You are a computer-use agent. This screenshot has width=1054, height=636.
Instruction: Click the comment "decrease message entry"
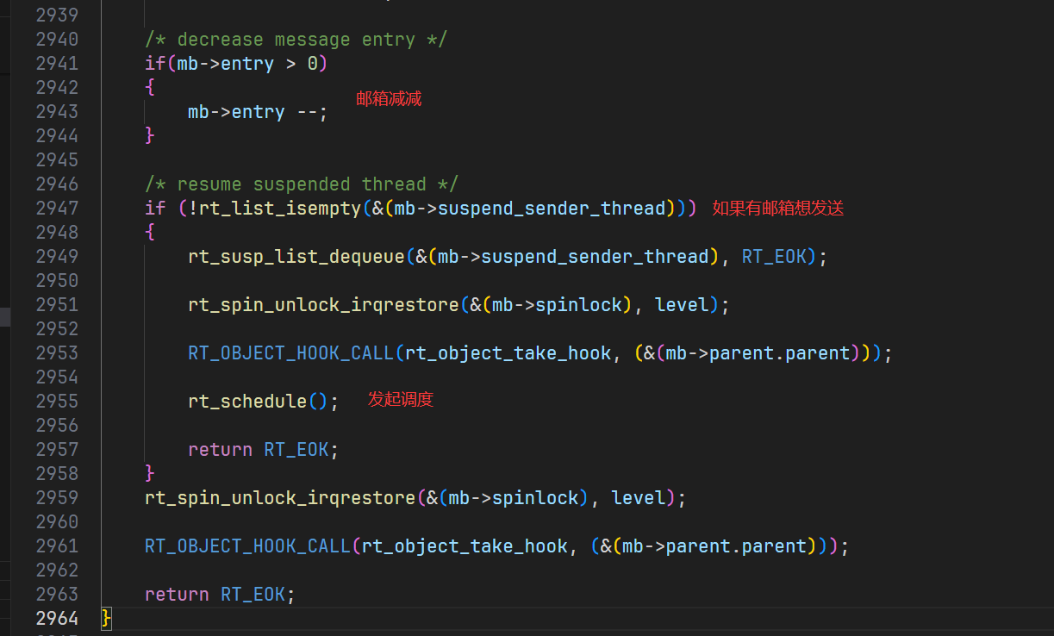pos(296,40)
